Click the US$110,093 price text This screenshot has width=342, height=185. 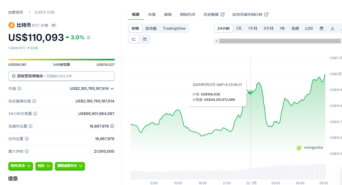click(x=36, y=38)
